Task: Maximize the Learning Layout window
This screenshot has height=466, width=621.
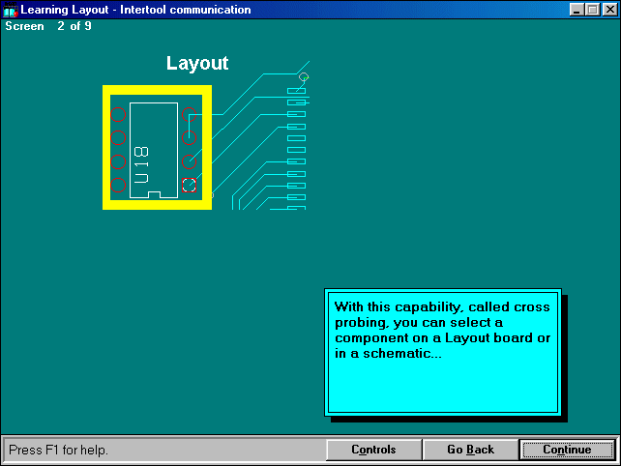Action: pos(592,10)
